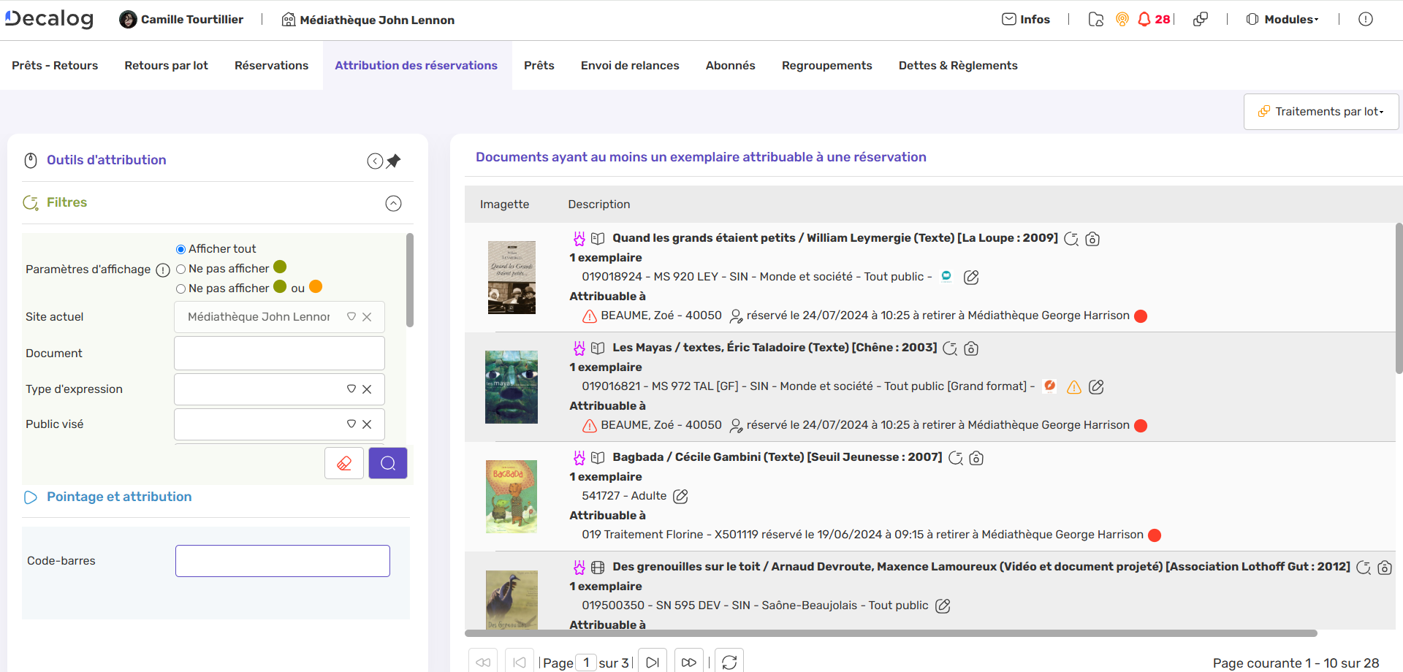
Task: Select the Afficher tout radio option
Action: point(180,249)
